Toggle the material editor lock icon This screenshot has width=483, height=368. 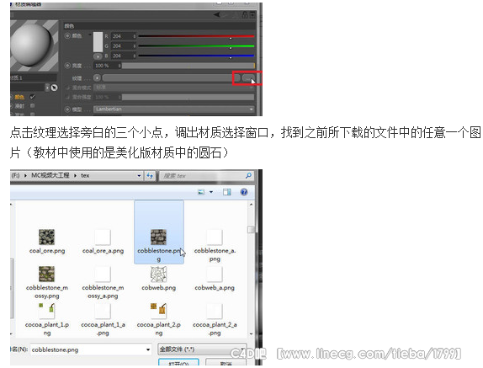point(245,14)
